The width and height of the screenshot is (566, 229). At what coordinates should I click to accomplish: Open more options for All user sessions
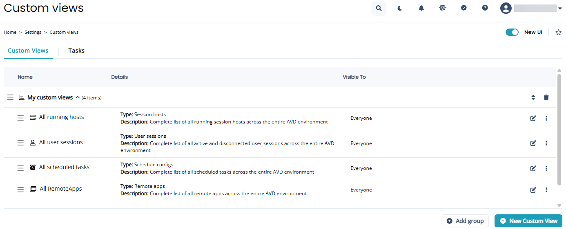546,143
